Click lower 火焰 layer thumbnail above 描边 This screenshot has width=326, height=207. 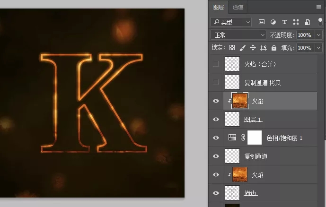[x=240, y=174]
